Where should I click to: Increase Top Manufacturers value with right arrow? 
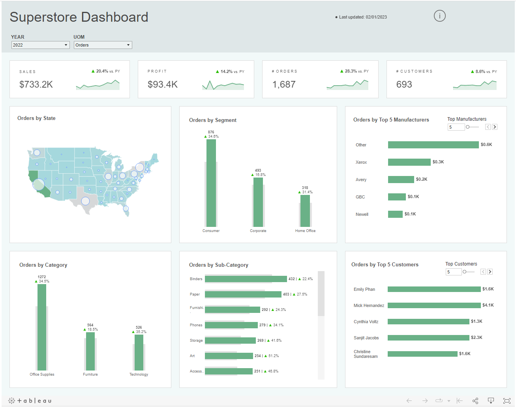click(495, 127)
